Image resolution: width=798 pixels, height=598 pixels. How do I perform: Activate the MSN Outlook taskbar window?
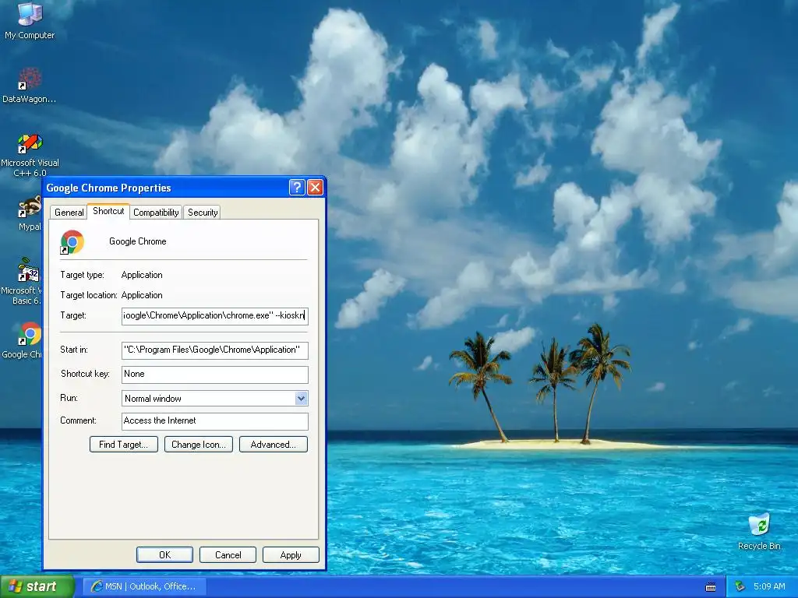(x=144, y=587)
